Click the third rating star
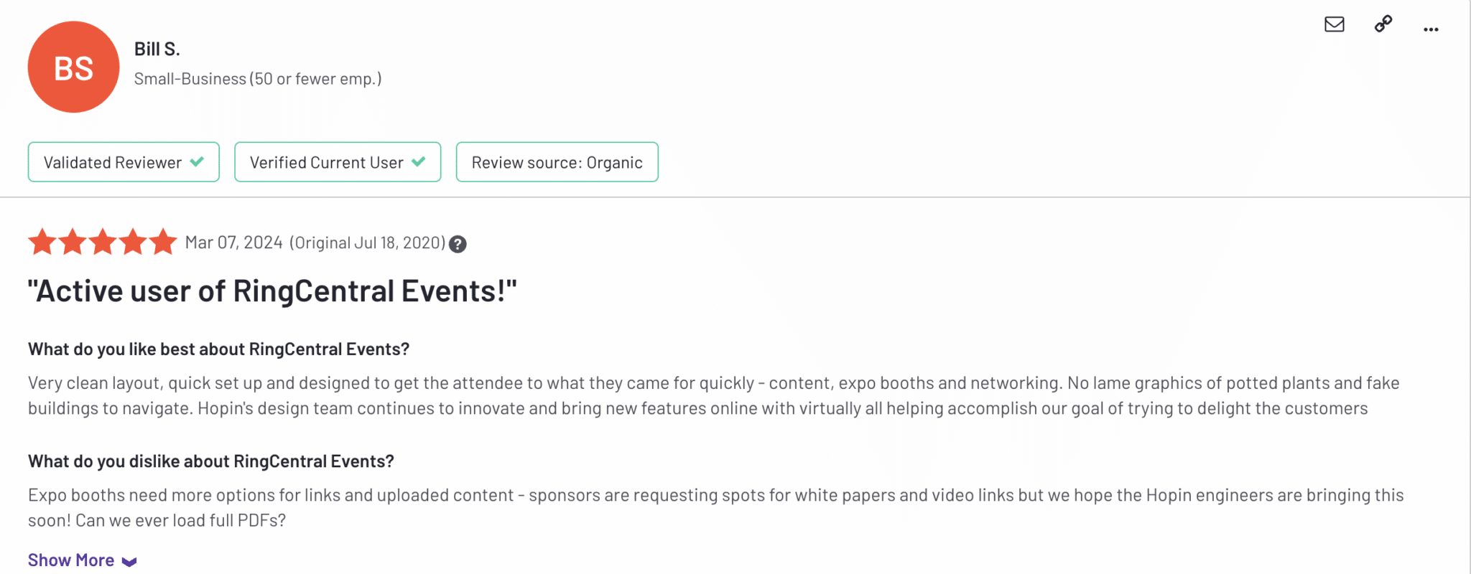The width and height of the screenshot is (1471, 574). [103, 243]
